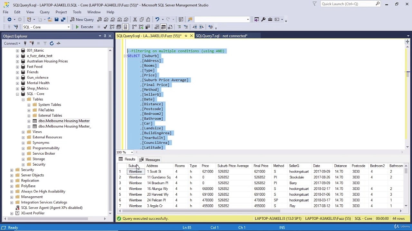The width and height of the screenshot is (412, 231).
Task: Switch output to Results to File
Action: pyautogui.click(x=170, y=27)
